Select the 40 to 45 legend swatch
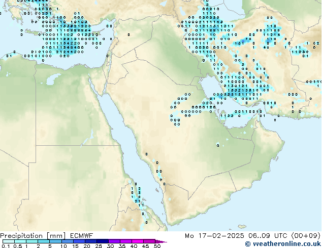 pyautogui.click(x=138, y=241)
